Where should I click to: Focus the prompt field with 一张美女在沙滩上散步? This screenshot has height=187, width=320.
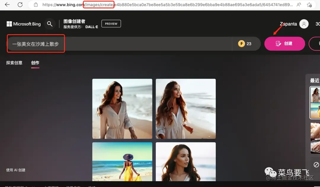click(x=119, y=44)
